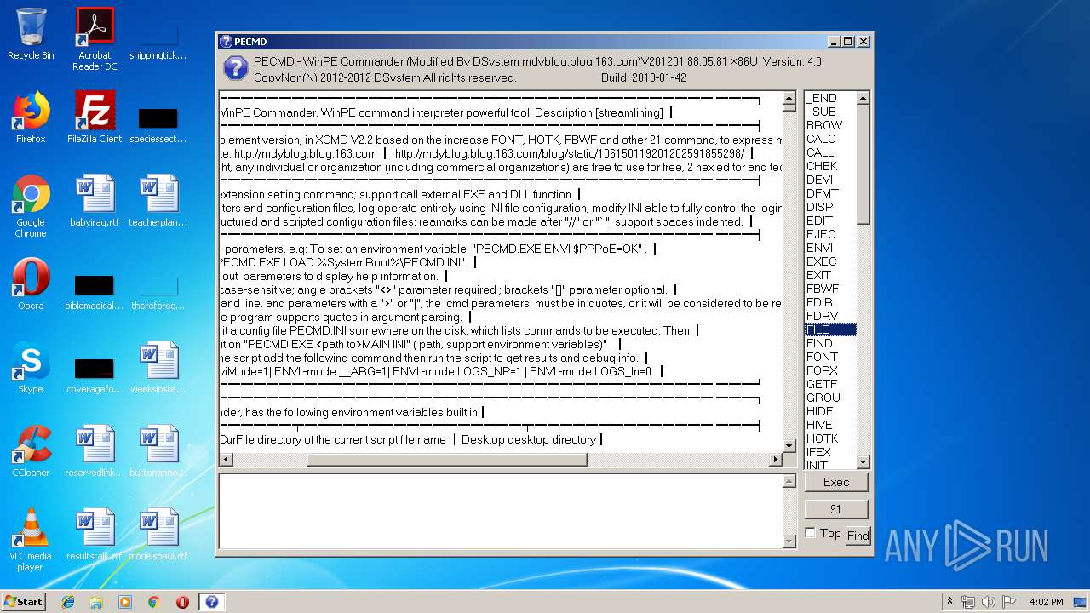This screenshot has height=613, width=1090.
Task: Click help text horizontal scrollbar thumb
Action: (447, 460)
